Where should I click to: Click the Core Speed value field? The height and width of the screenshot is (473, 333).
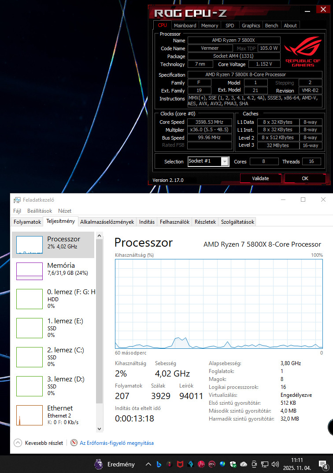point(209,122)
